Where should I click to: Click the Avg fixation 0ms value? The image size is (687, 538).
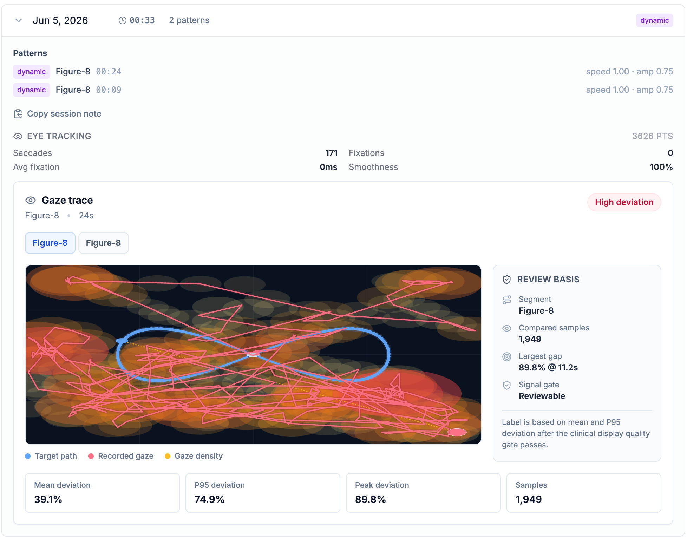pos(328,167)
